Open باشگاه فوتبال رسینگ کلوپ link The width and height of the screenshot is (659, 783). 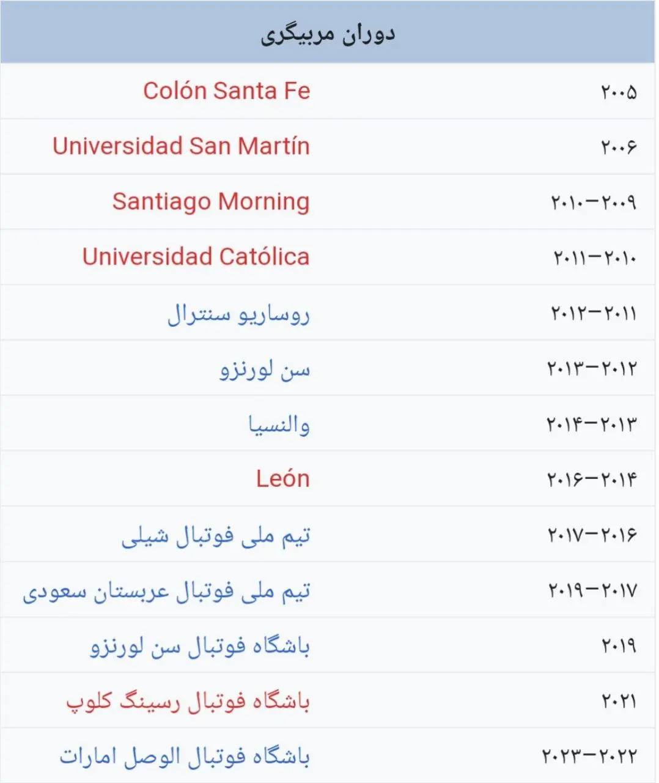click(x=188, y=701)
